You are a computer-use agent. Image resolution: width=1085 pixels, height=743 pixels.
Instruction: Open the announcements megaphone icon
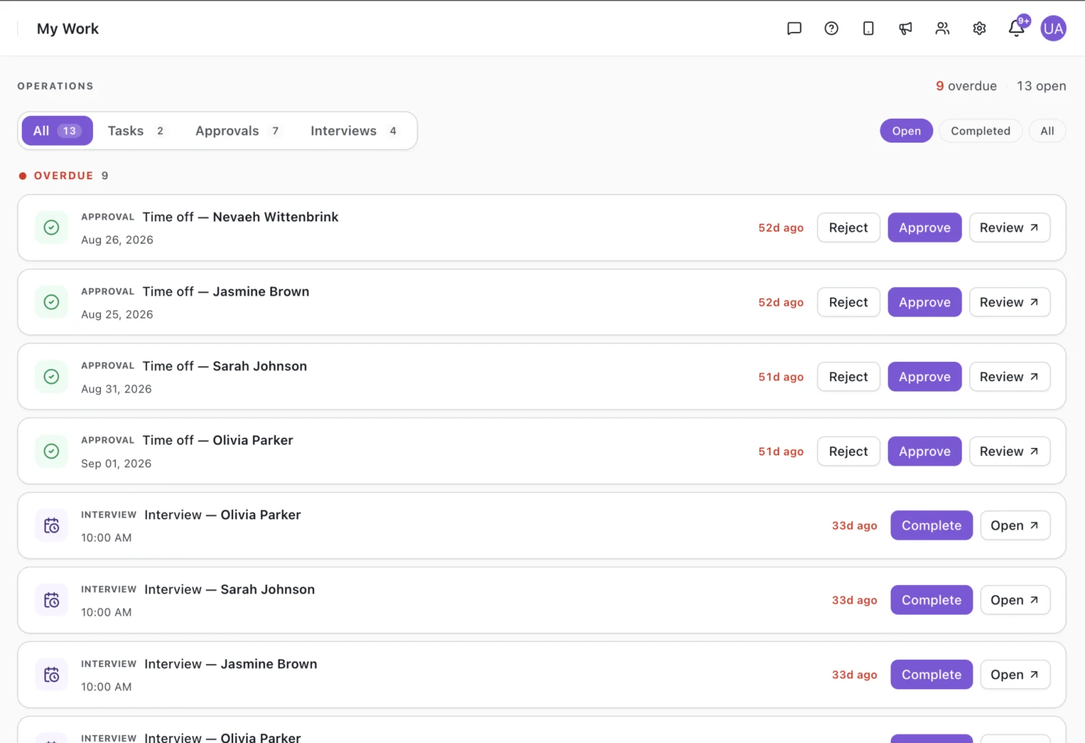(x=905, y=28)
